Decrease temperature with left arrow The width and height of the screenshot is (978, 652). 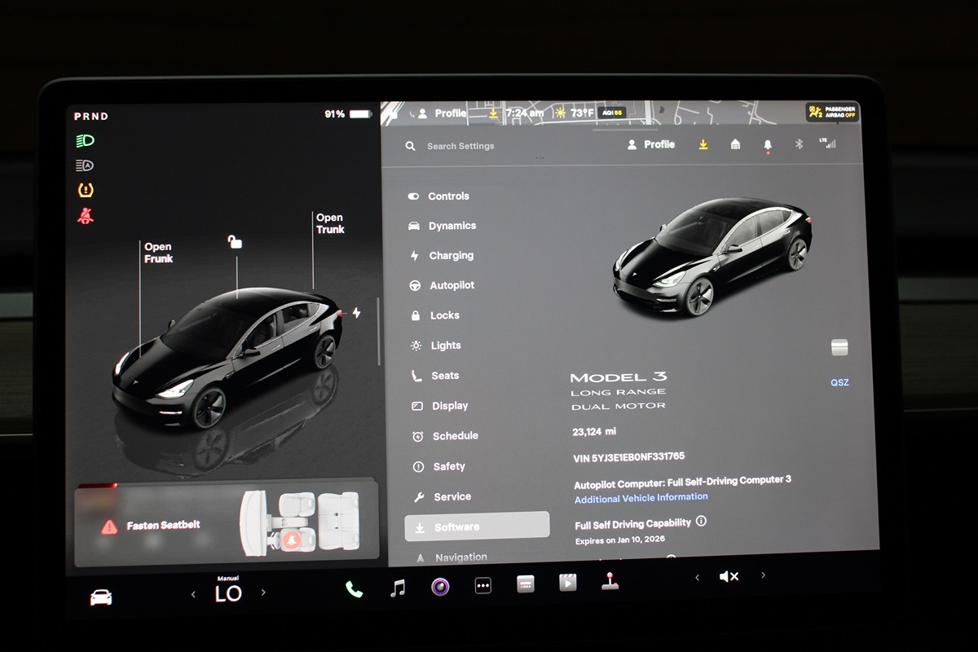(193, 594)
